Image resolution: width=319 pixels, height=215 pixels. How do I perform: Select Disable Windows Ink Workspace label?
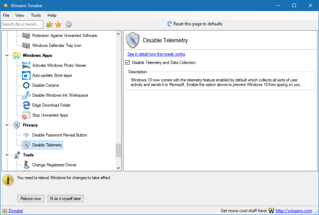(x=60, y=95)
